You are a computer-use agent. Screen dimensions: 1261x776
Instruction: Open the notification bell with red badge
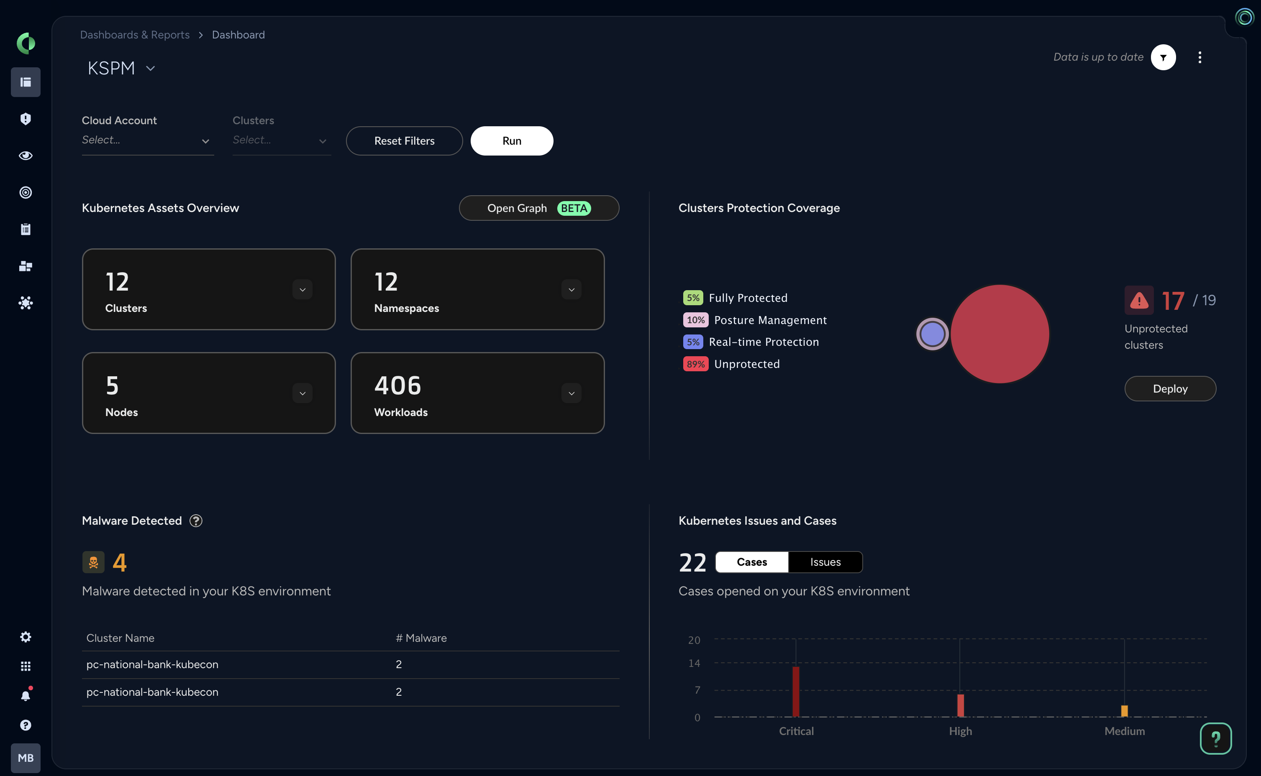click(x=25, y=695)
